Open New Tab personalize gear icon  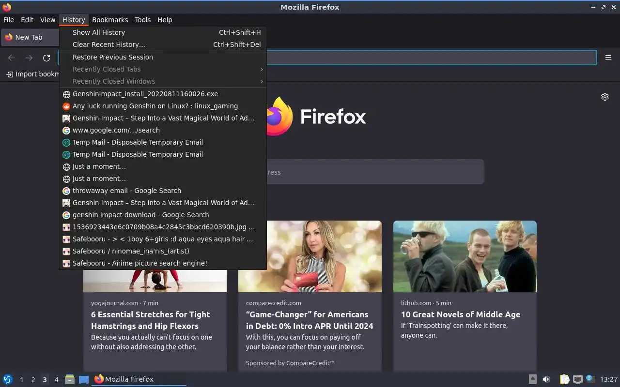[605, 97]
